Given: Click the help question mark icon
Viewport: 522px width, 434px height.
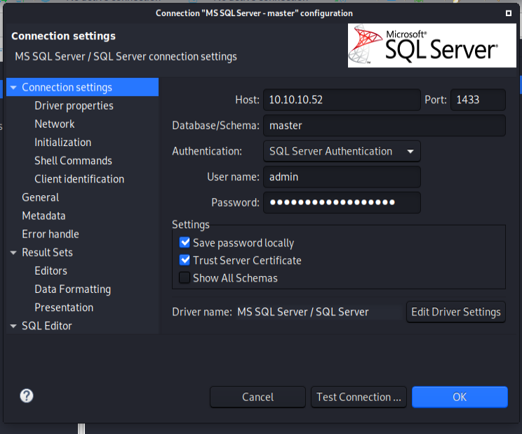Looking at the screenshot, I should (27, 395).
